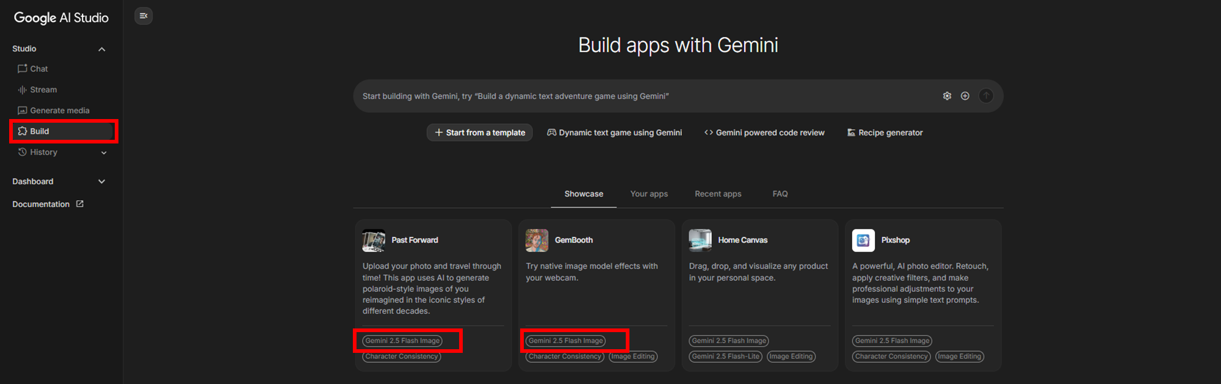Open Generate media in sidebar
The width and height of the screenshot is (1221, 384).
[54, 110]
